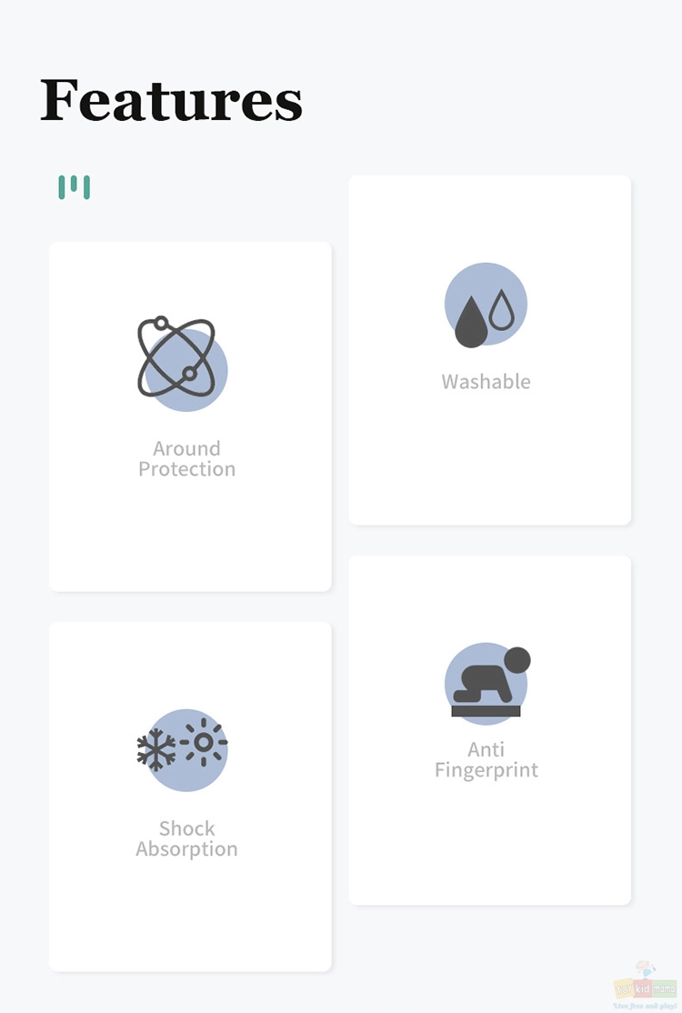This screenshot has height=1013, width=682.
Task: Click the dark mat bar beneath the baby
Action: [486, 711]
